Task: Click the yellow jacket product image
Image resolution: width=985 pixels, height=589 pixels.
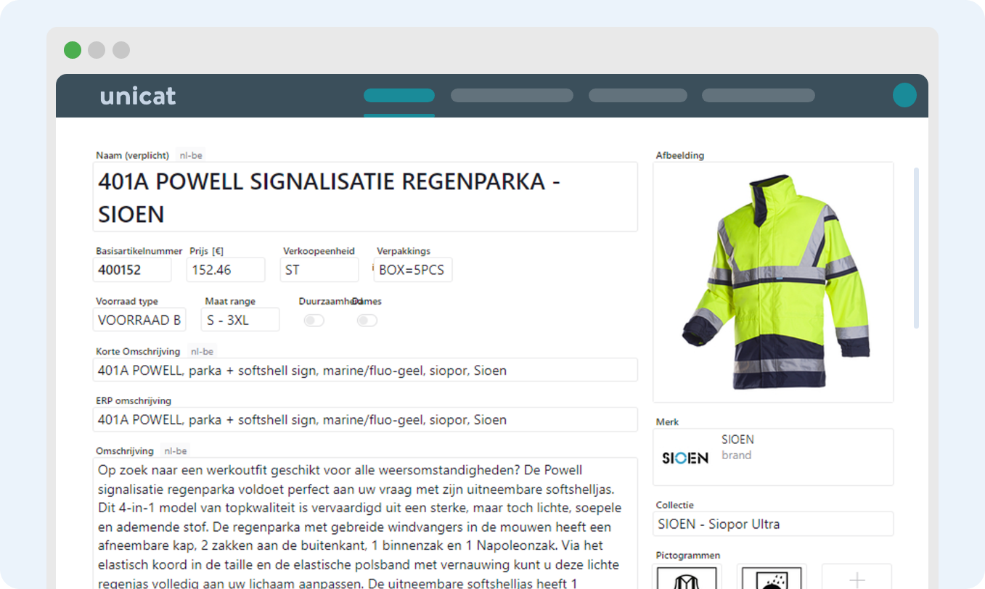Action: pyautogui.click(x=772, y=281)
